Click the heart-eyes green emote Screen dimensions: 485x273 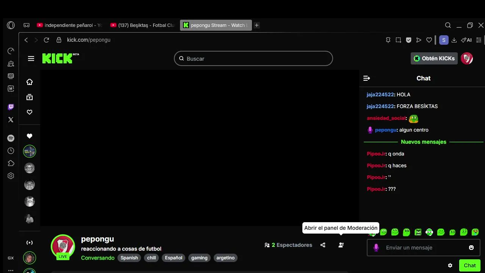point(475,232)
